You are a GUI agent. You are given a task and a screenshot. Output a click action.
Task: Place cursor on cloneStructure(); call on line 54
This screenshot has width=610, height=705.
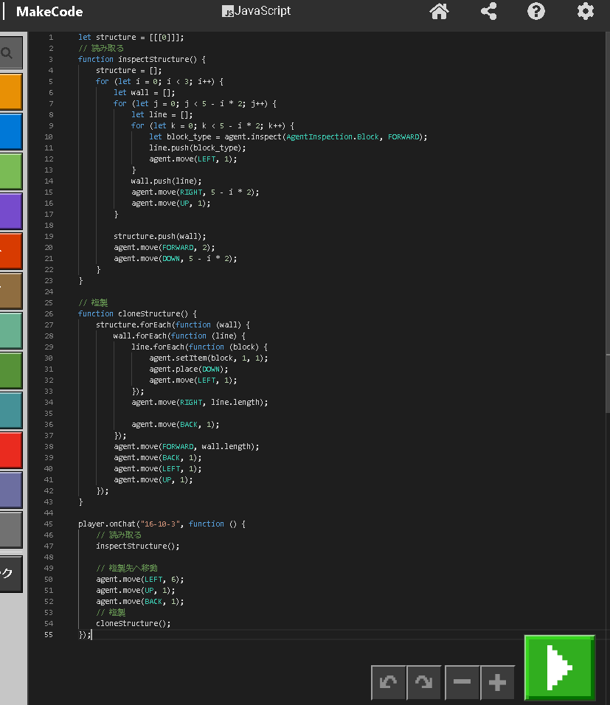[133, 623]
